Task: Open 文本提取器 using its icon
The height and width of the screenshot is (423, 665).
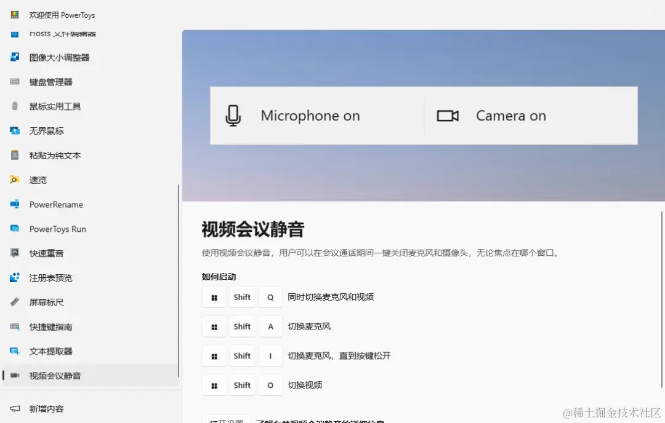Action: point(14,351)
